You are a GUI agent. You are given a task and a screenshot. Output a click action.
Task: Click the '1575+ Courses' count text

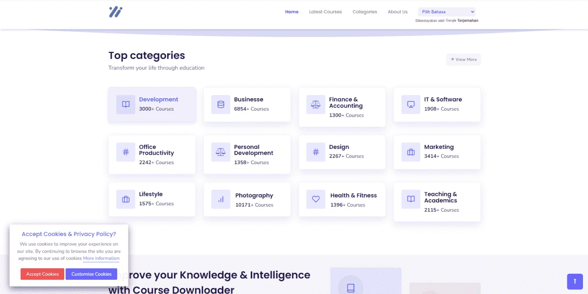(157, 204)
